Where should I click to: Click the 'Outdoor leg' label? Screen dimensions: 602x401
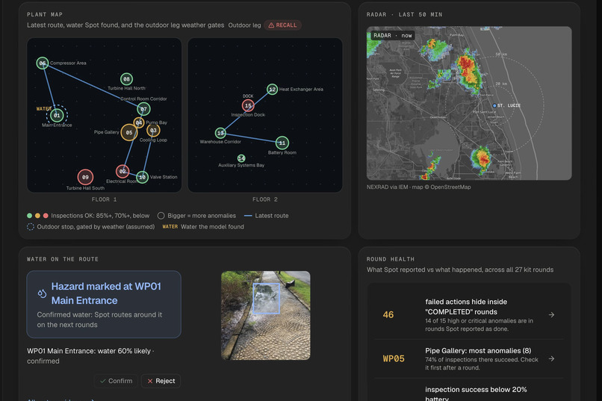[x=244, y=25]
